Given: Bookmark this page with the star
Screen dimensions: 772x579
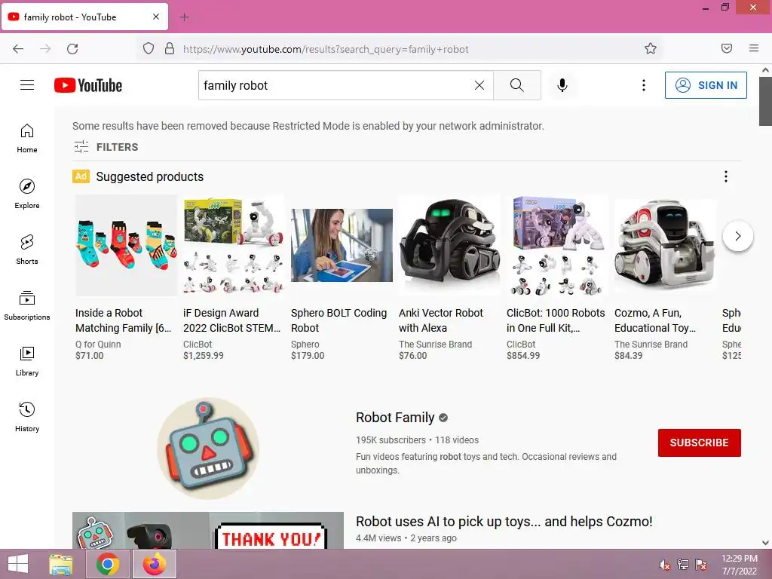Looking at the screenshot, I should (x=651, y=48).
